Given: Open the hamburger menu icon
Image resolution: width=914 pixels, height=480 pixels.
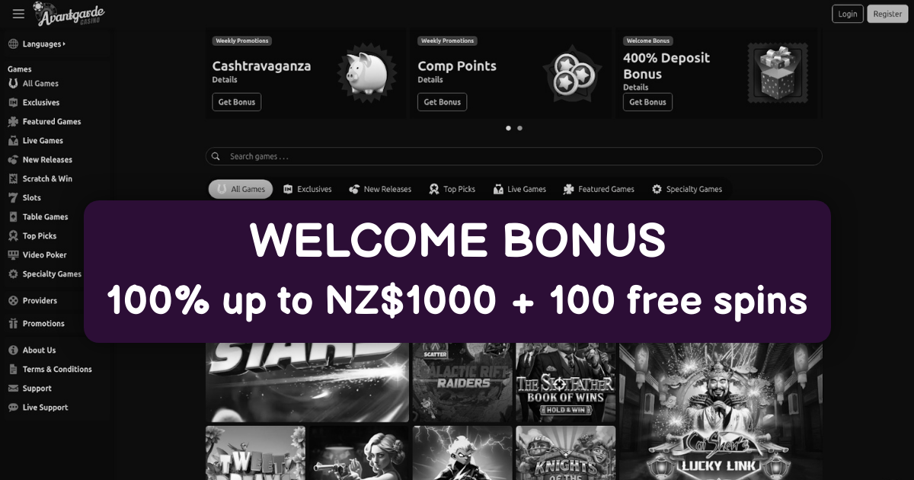Looking at the screenshot, I should [x=18, y=14].
